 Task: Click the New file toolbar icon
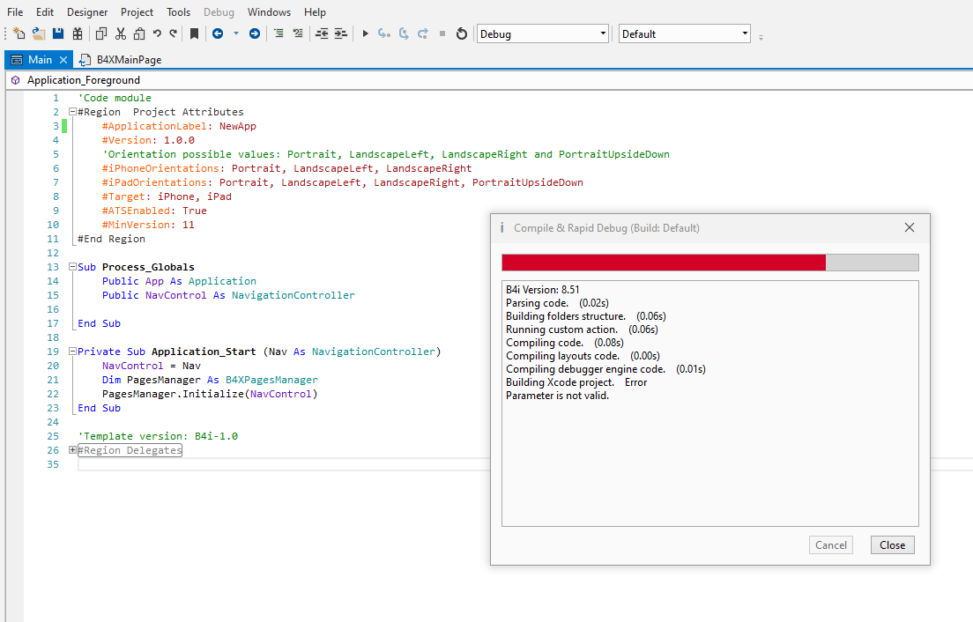tap(19, 33)
